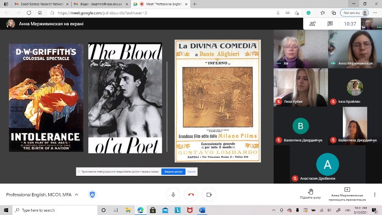
Task: Click The Blood of a Poet poster
Action: pos(125,98)
